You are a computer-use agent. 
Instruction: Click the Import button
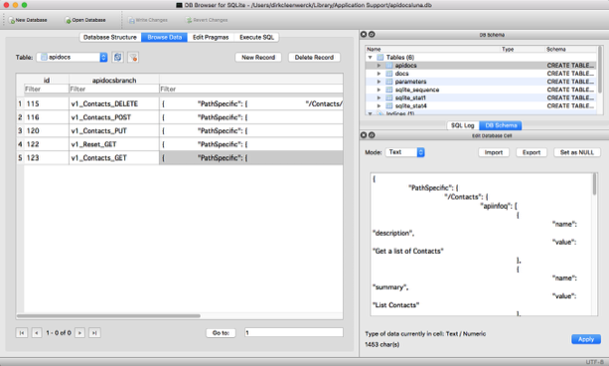pos(494,152)
